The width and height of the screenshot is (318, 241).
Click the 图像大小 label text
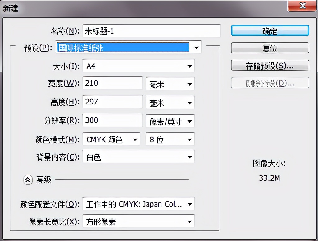(x=269, y=163)
